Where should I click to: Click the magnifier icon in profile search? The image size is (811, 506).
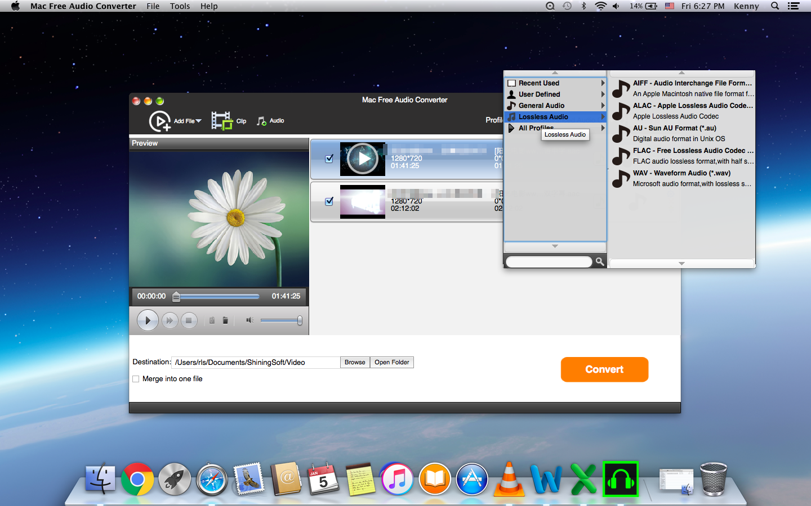pos(600,262)
